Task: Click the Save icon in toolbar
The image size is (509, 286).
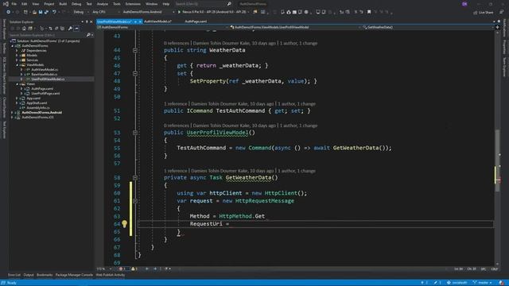Action: point(41,12)
